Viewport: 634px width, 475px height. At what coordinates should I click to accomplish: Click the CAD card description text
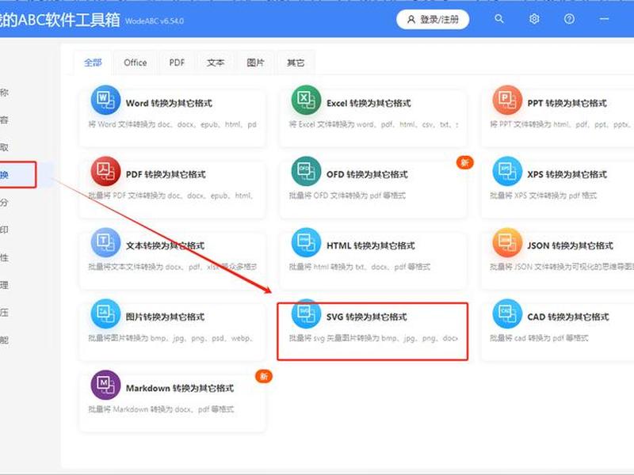pos(539,338)
